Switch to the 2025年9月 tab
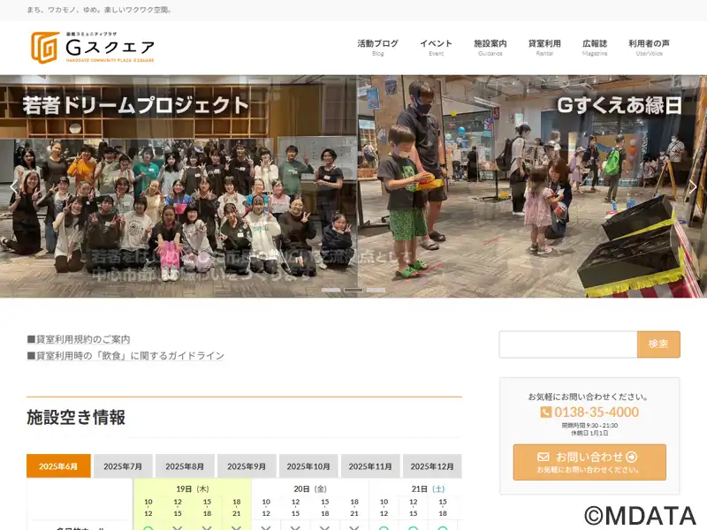 [247, 466]
